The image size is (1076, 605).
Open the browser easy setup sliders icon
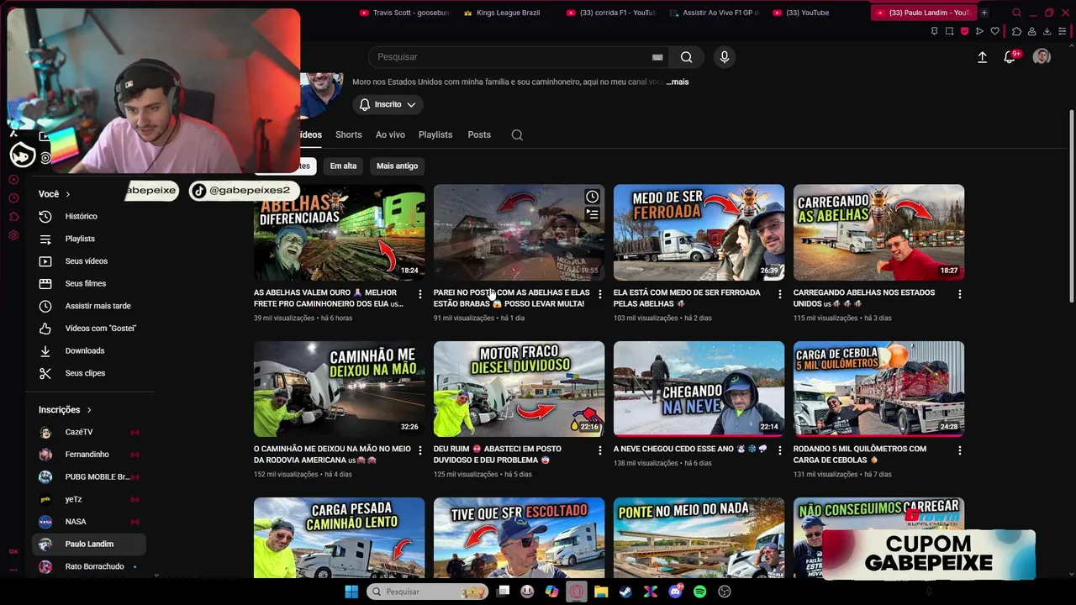point(1062,32)
